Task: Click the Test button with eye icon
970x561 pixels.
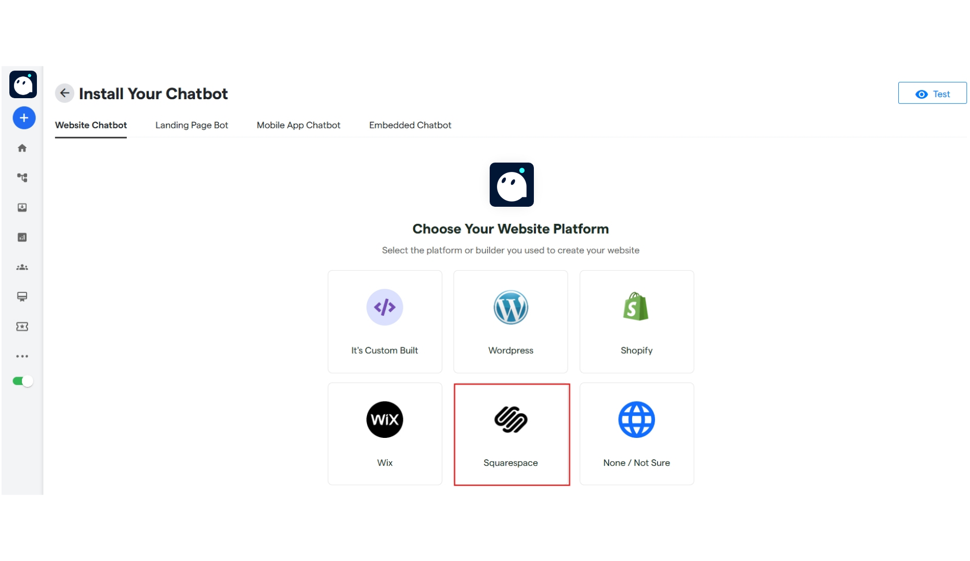Action: pos(932,94)
